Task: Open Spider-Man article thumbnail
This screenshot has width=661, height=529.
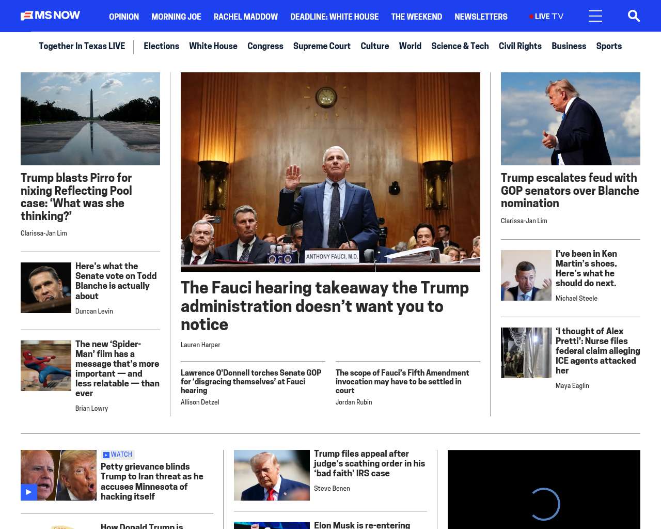Action: click(46, 366)
